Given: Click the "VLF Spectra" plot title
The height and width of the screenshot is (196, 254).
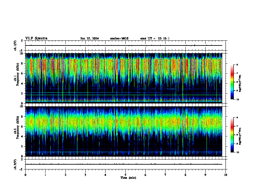Looking at the screenshot, I should tap(36, 38).
